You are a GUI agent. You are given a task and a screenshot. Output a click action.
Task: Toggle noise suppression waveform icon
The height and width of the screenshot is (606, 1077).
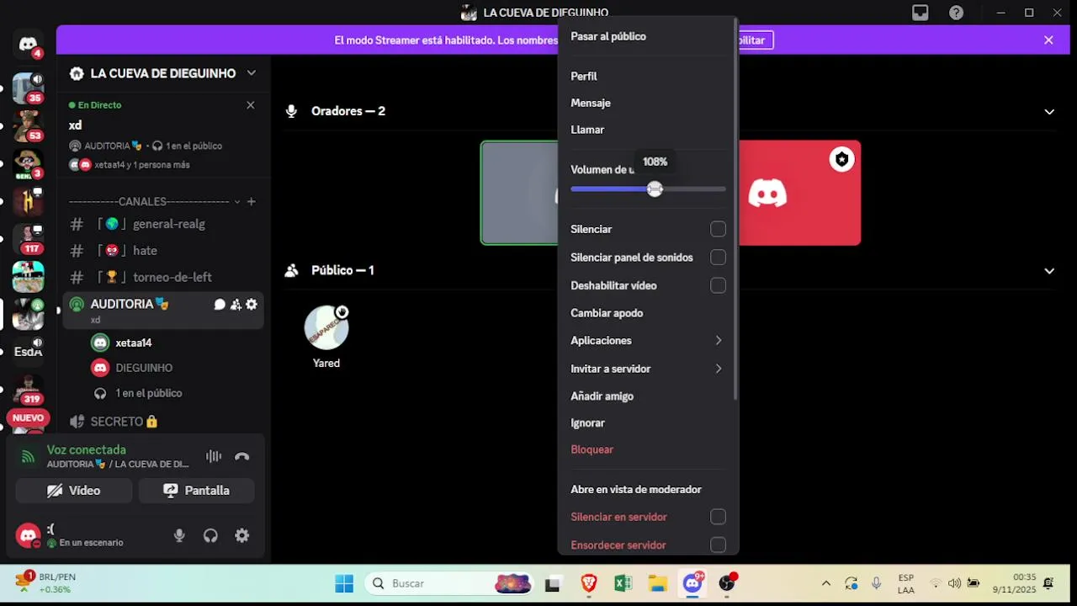pyautogui.click(x=214, y=456)
